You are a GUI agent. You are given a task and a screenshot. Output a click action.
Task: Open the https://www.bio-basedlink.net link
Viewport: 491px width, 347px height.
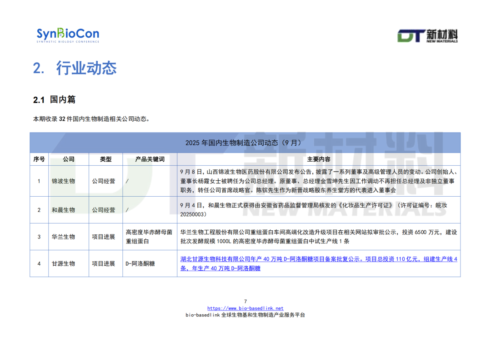click(245, 308)
